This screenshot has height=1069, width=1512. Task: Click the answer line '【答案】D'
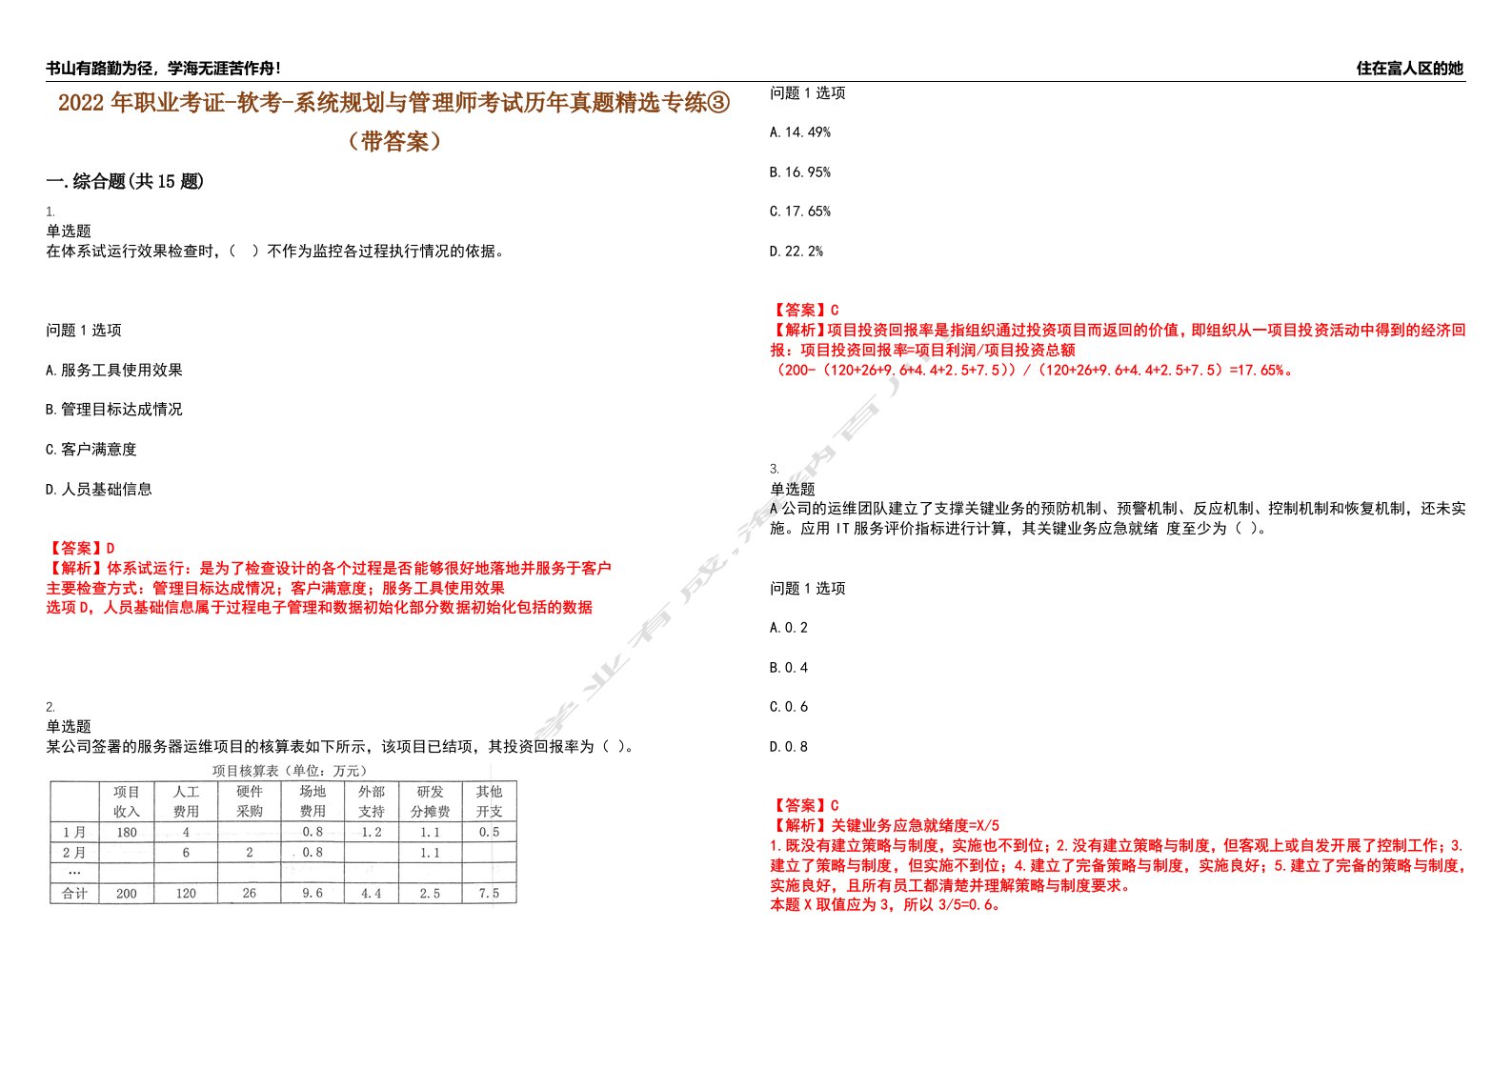coord(81,548)
